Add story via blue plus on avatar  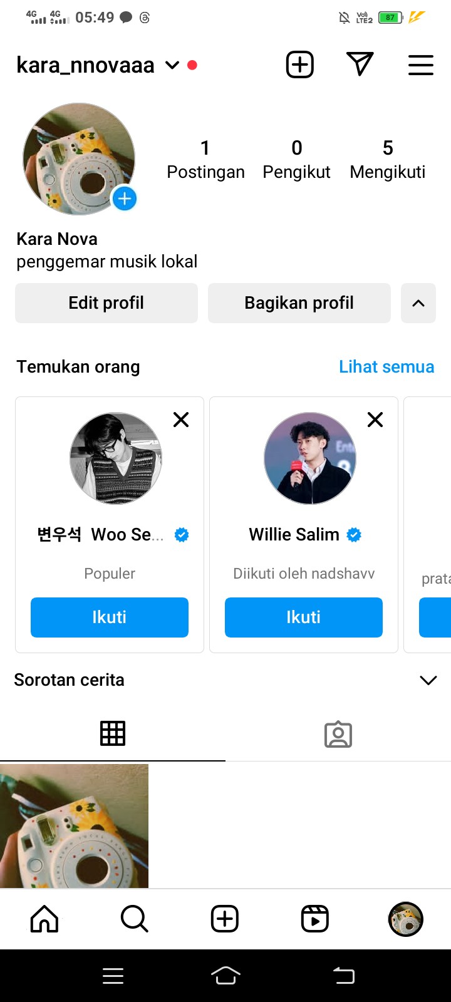point(125,199)
